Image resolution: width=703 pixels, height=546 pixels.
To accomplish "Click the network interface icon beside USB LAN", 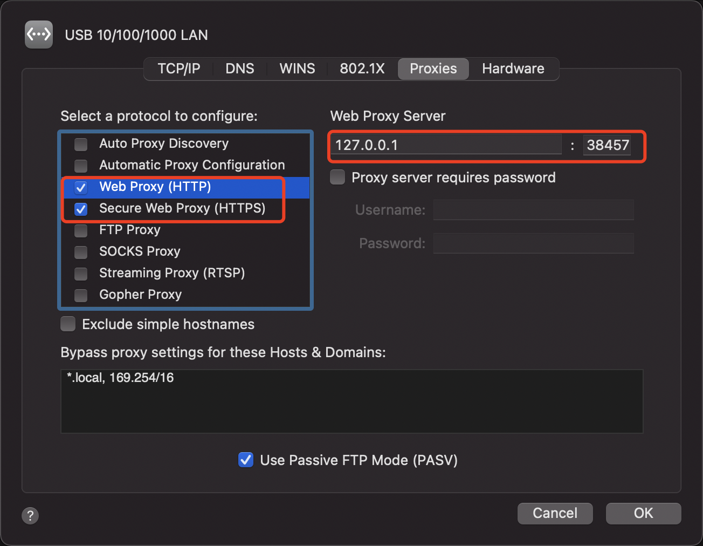I will pos(39,35).
